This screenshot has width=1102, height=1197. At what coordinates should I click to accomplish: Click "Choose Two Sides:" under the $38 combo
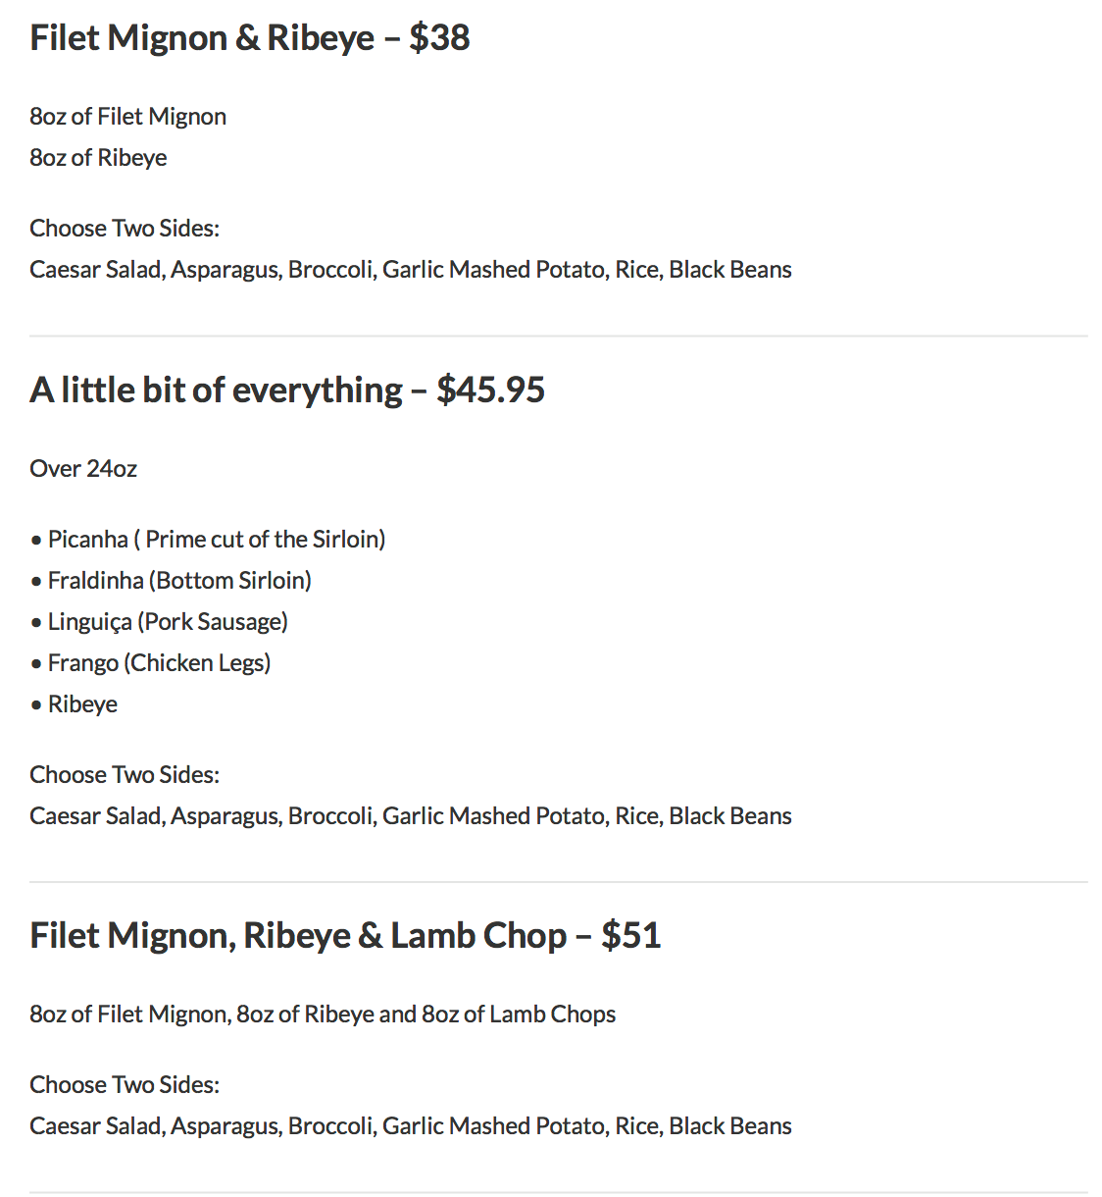click(125, 229)
